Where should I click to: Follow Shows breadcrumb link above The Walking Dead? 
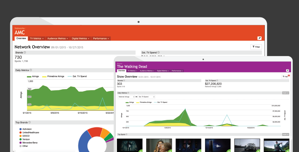tap(119, 64)
